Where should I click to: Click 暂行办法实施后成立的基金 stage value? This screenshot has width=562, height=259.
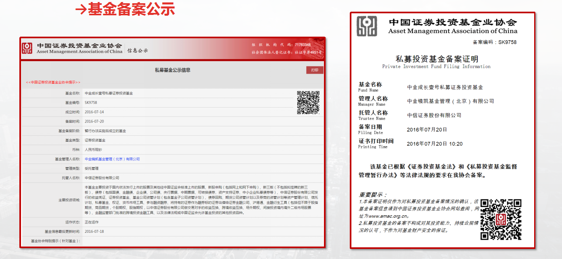pos(105,131)
